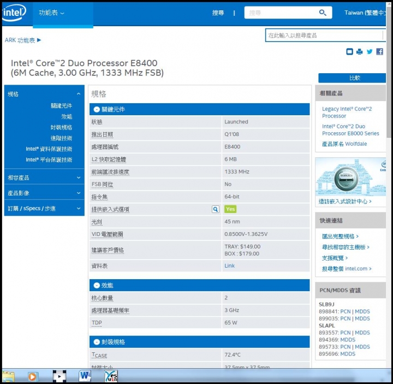Click 匯出完整規格 link

point(340,237)
